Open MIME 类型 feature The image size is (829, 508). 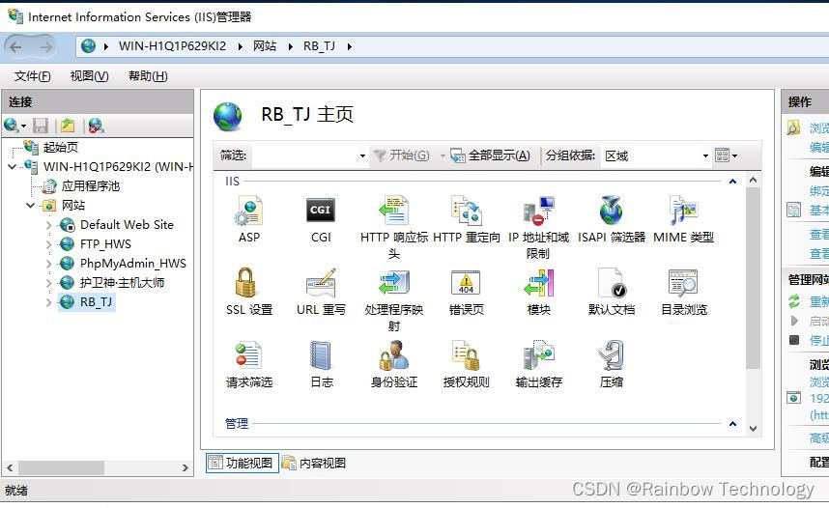[x=684, y=219]
